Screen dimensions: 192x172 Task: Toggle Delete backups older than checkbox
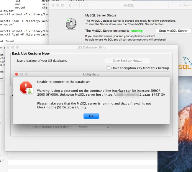coord(29,127)
